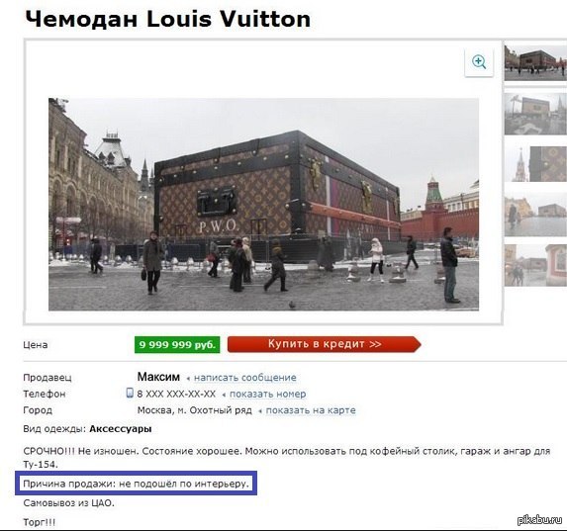Click the magnifier zoom icon on photo
This screenshot has height=531, width=567.
[x=479, y=63]
